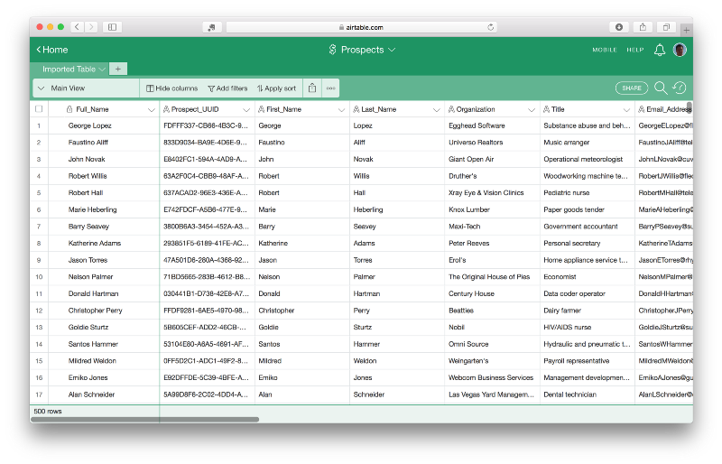Select the Operational meteorologist cell

point(588,159)
